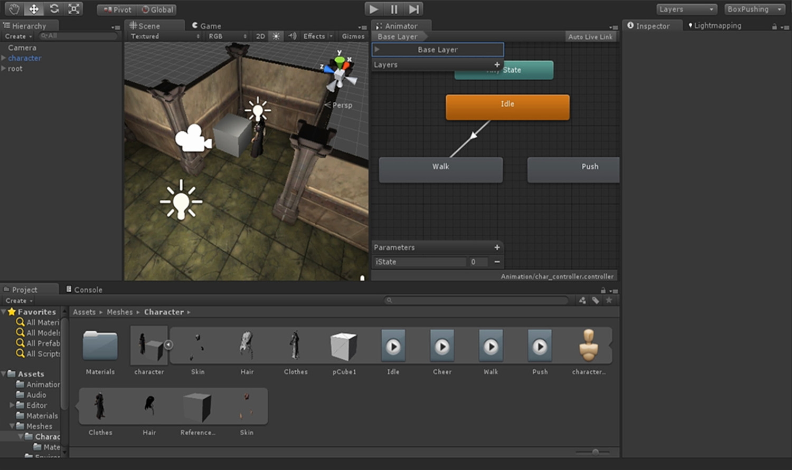Image resolution: width=792 pixels, height=470 pixels.
Task: Toggle 2D mode in the Scene view
Action: click(260, 36)
